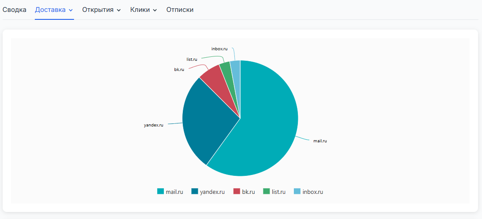Toggle yandex.ru legend color square
482x219 pixels.
point(194,191)
